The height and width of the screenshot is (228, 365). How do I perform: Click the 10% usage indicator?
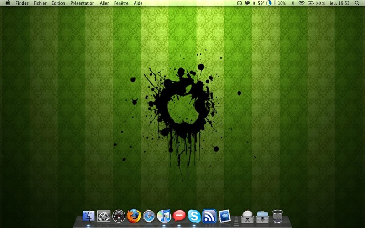point(280,3)
